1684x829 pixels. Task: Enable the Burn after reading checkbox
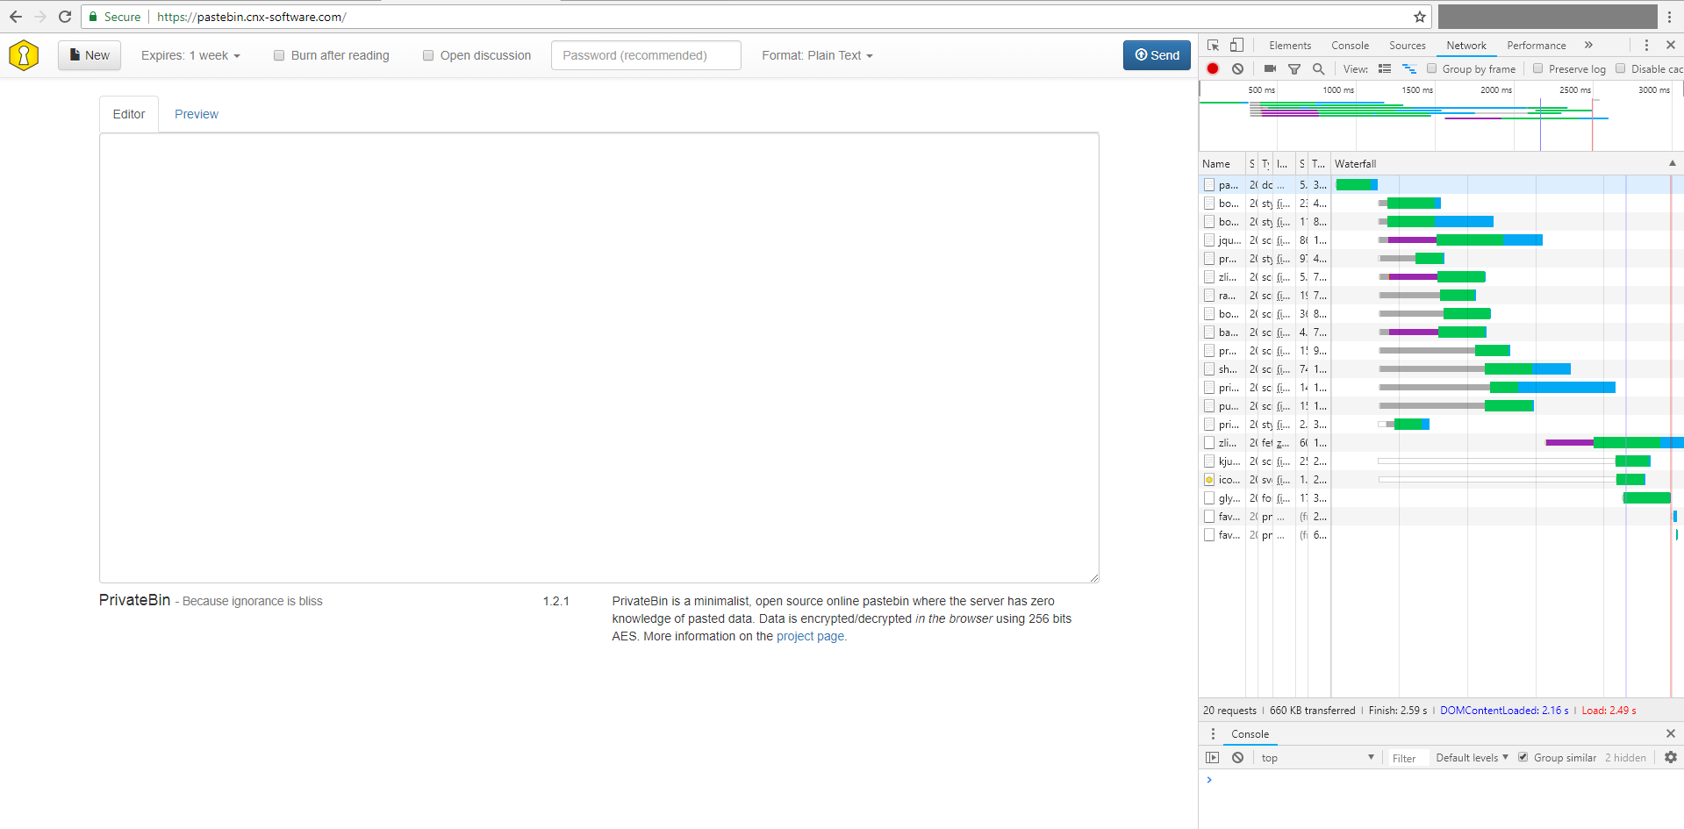pos(279,54)
